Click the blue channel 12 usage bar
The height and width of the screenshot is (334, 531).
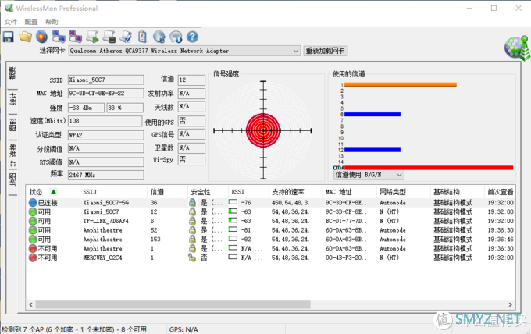pos(372,150)
